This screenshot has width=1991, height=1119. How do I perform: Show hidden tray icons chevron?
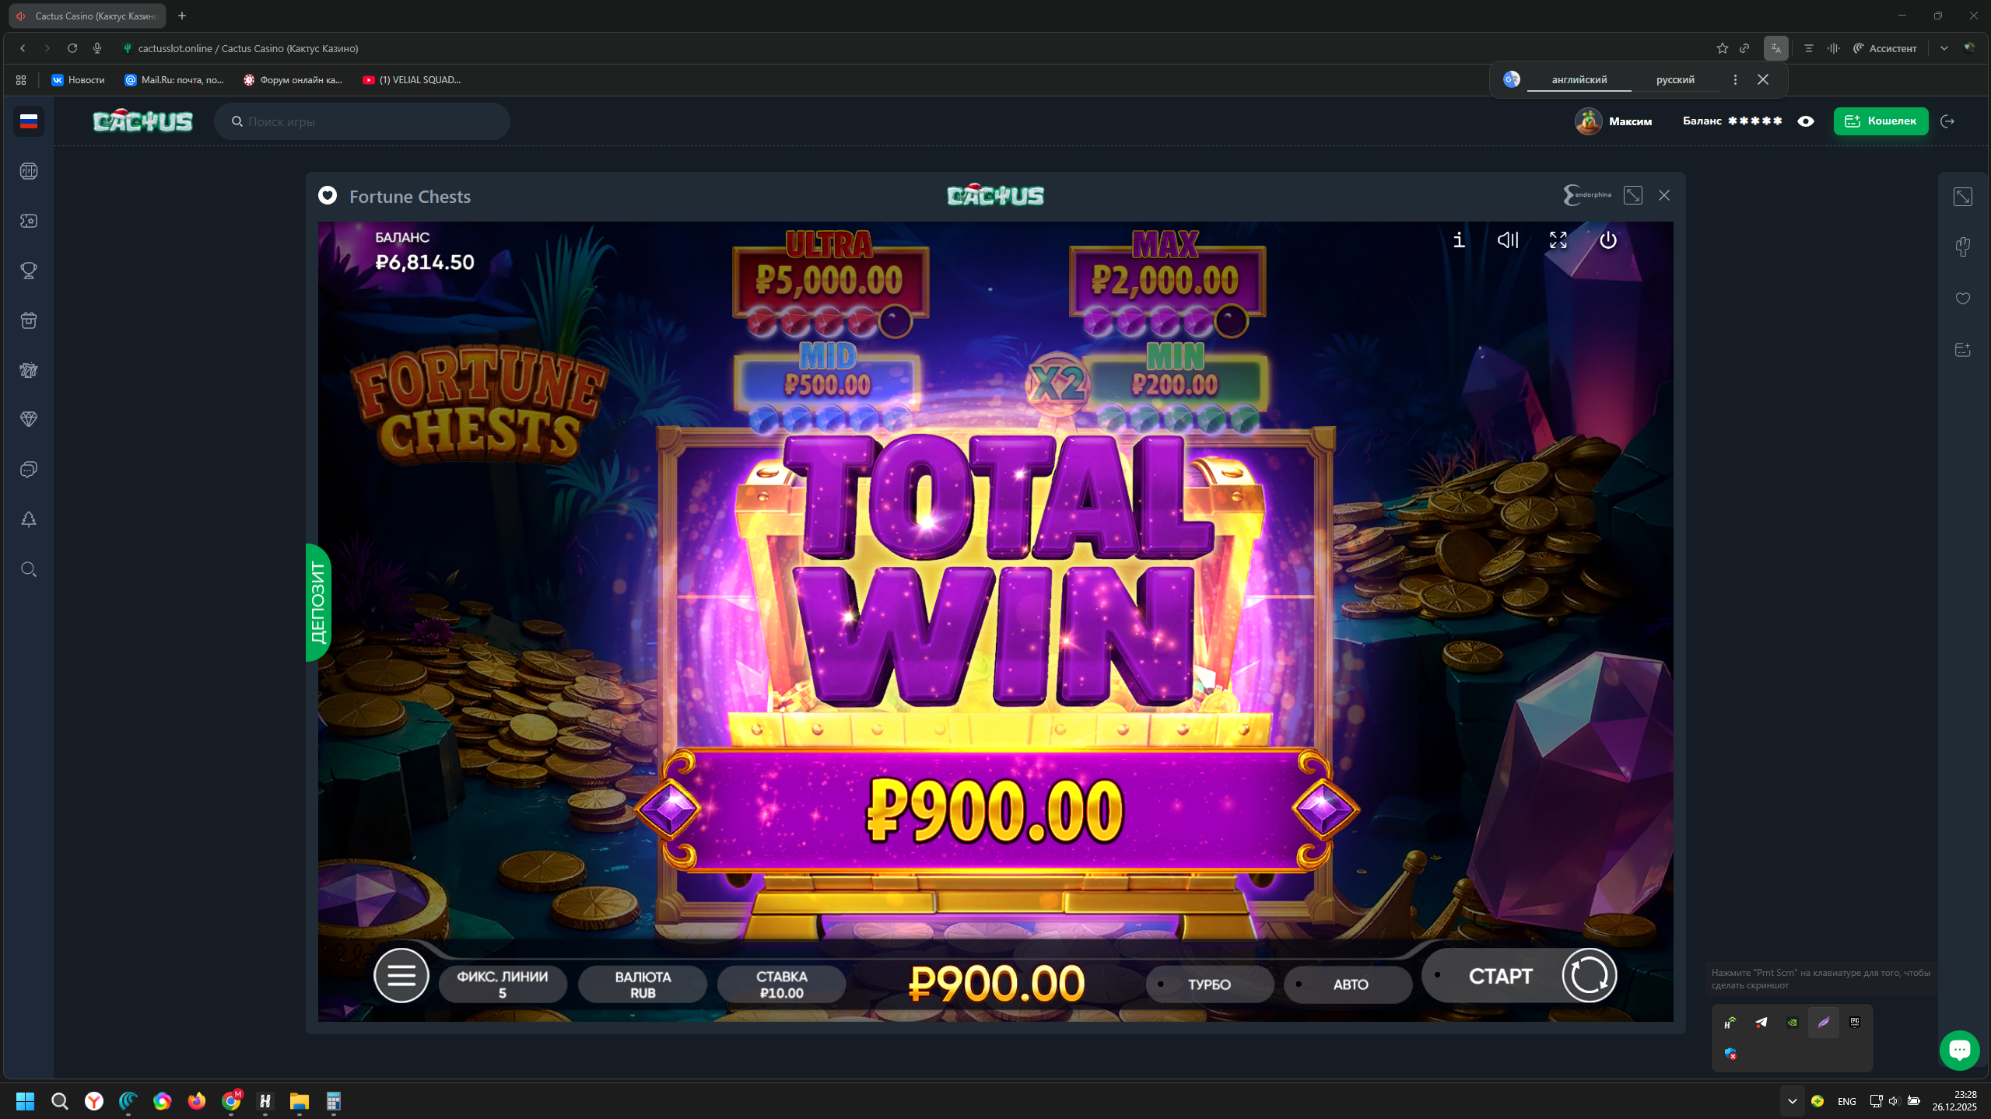point(1793,1101)
